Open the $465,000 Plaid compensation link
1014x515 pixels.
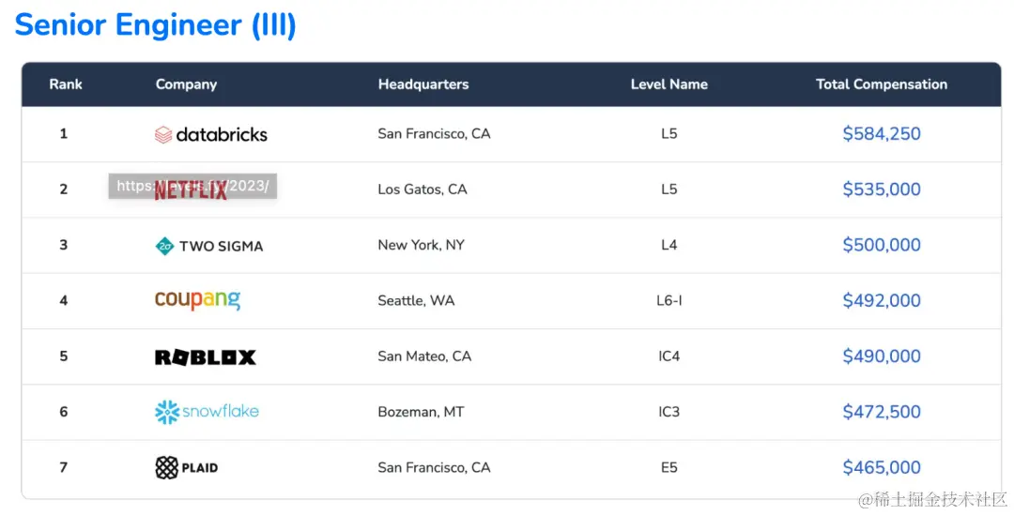[882, 467]
